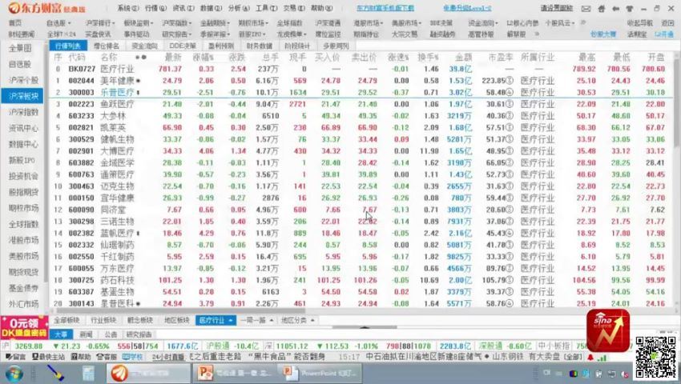Select 沪深个股 in left sidebar
This screenshot has width=681, height=384.
tap(23, 80)
